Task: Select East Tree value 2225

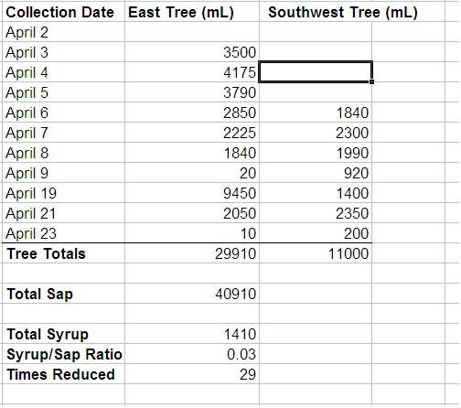Action: coord(192,133)
